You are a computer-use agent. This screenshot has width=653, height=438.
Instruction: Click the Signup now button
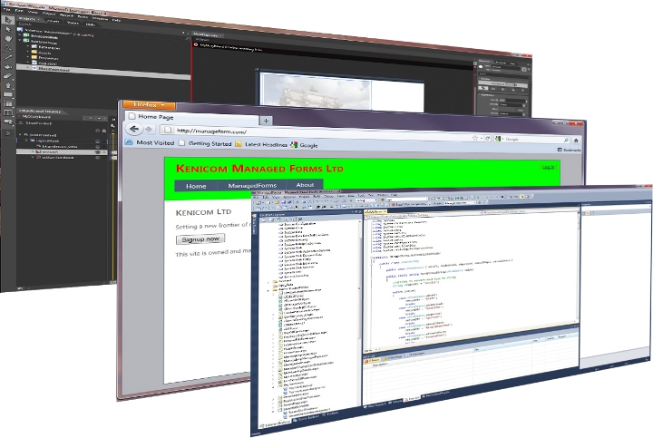click(200, 239)
